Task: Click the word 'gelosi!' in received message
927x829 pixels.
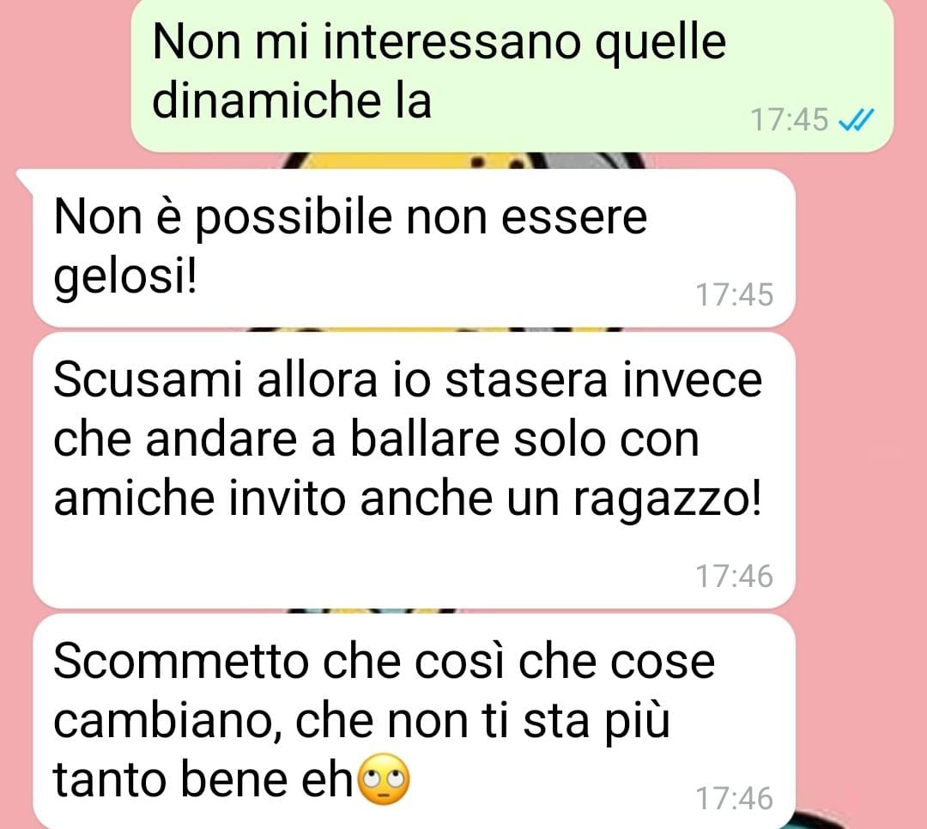Action: (125, 276)
